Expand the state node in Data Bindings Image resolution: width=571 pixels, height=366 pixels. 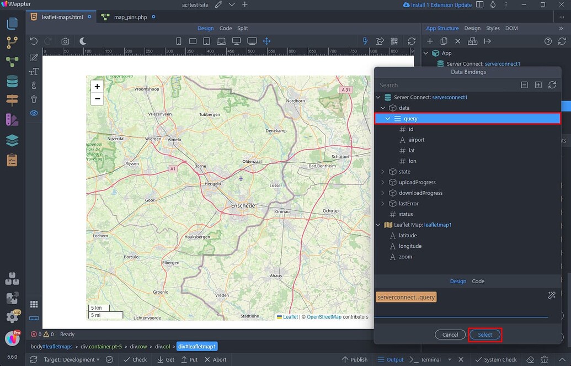coord(383,172)
